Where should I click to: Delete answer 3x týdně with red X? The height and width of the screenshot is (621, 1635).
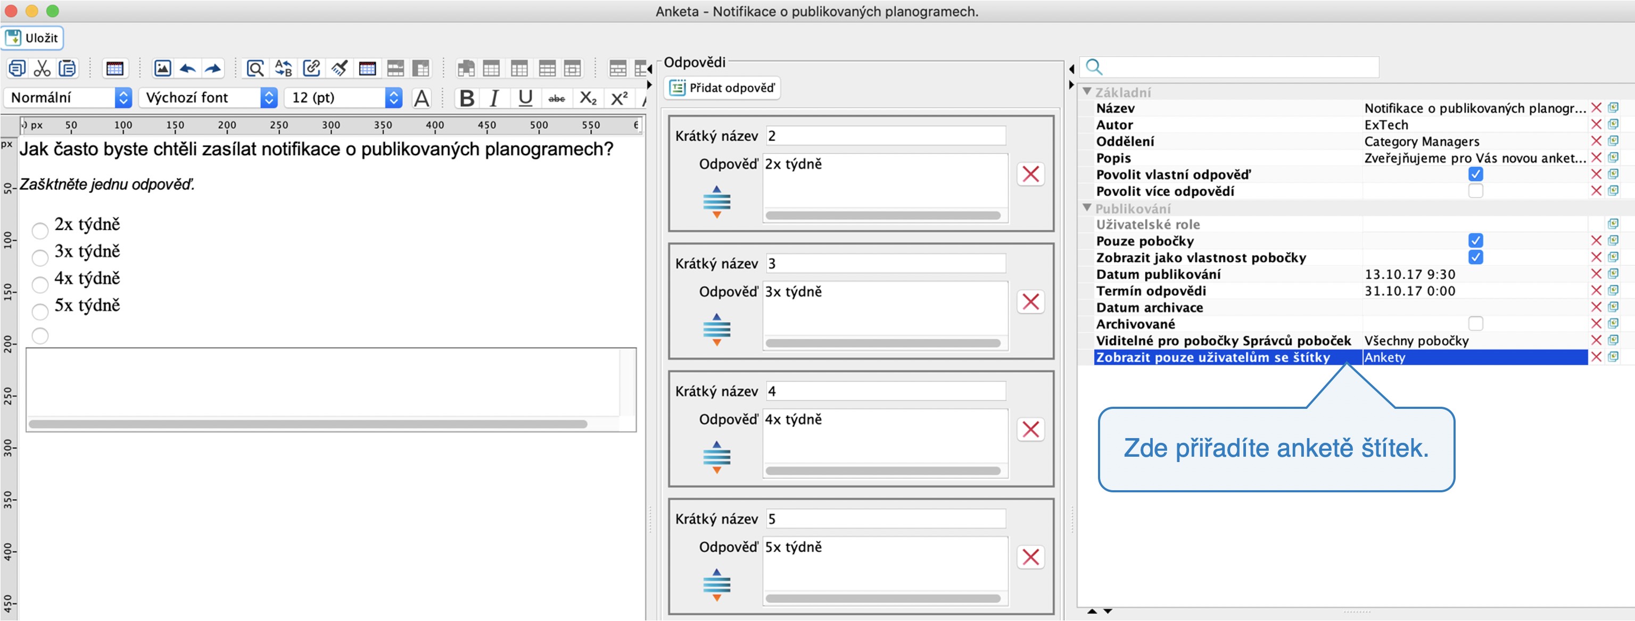click(1031, 301)
